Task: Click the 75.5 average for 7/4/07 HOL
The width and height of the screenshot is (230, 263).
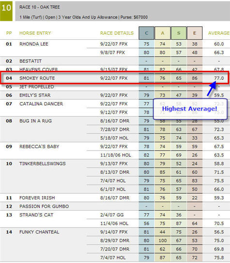Action: [x=219, y=181]
